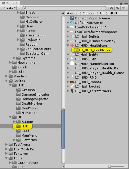Screen dimensions: 129x169
Task: Select the red cross UI_HUD_HealthIcon texture icon
Action: 72,45
